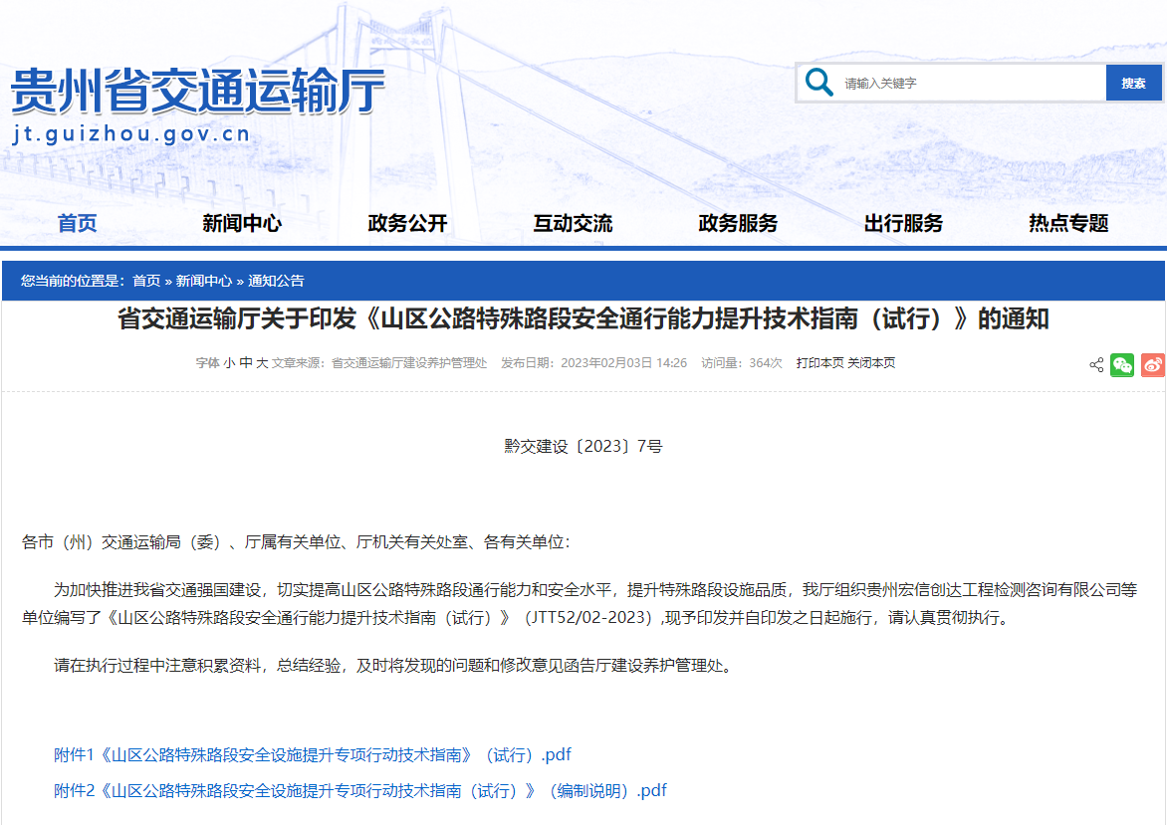Viewport: 1167px width, 825px height.
Task: Share article via WeChat icon
Action: (1122, 364)
